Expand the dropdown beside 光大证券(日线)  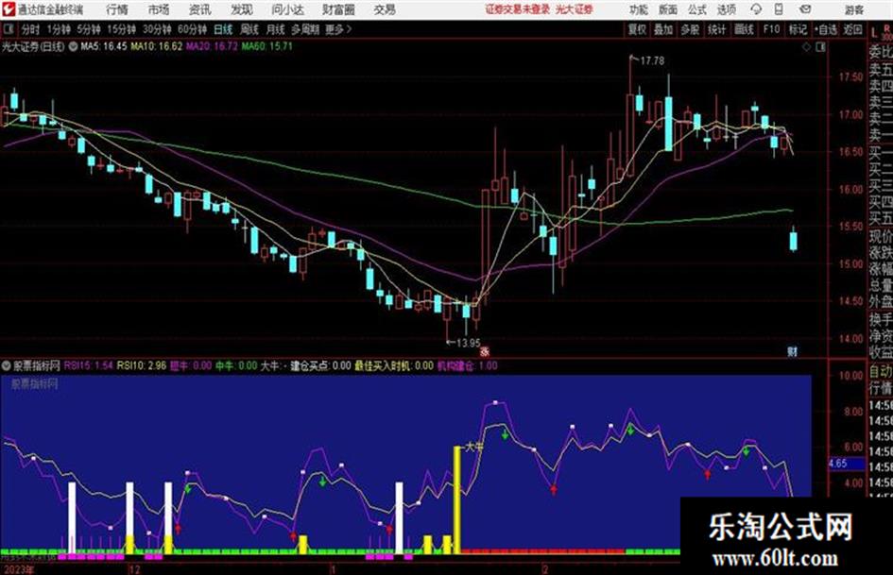click(73, 46)
